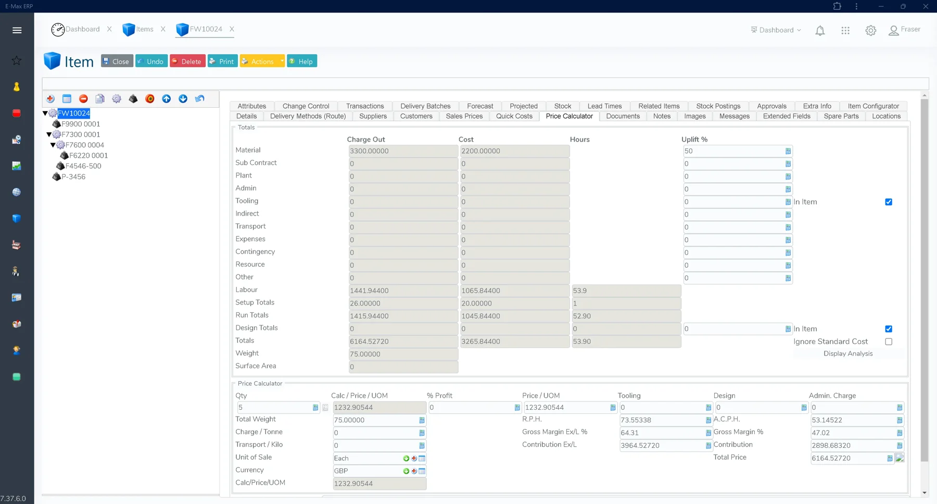This screenshot has width=937, height=504.
Task: Collapse the F7300 0001 tree node
Action: (x=49, y=134)
